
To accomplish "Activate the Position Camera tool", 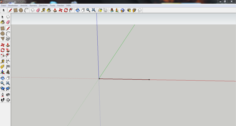I will [x=3, y=95].
